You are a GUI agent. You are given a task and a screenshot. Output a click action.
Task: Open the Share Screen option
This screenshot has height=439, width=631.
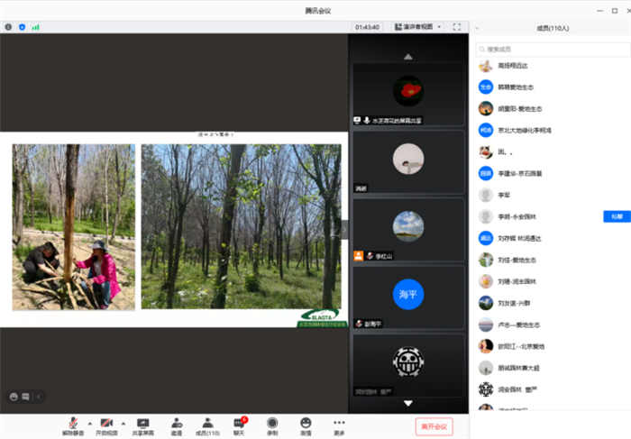click(x=142, y=424)
